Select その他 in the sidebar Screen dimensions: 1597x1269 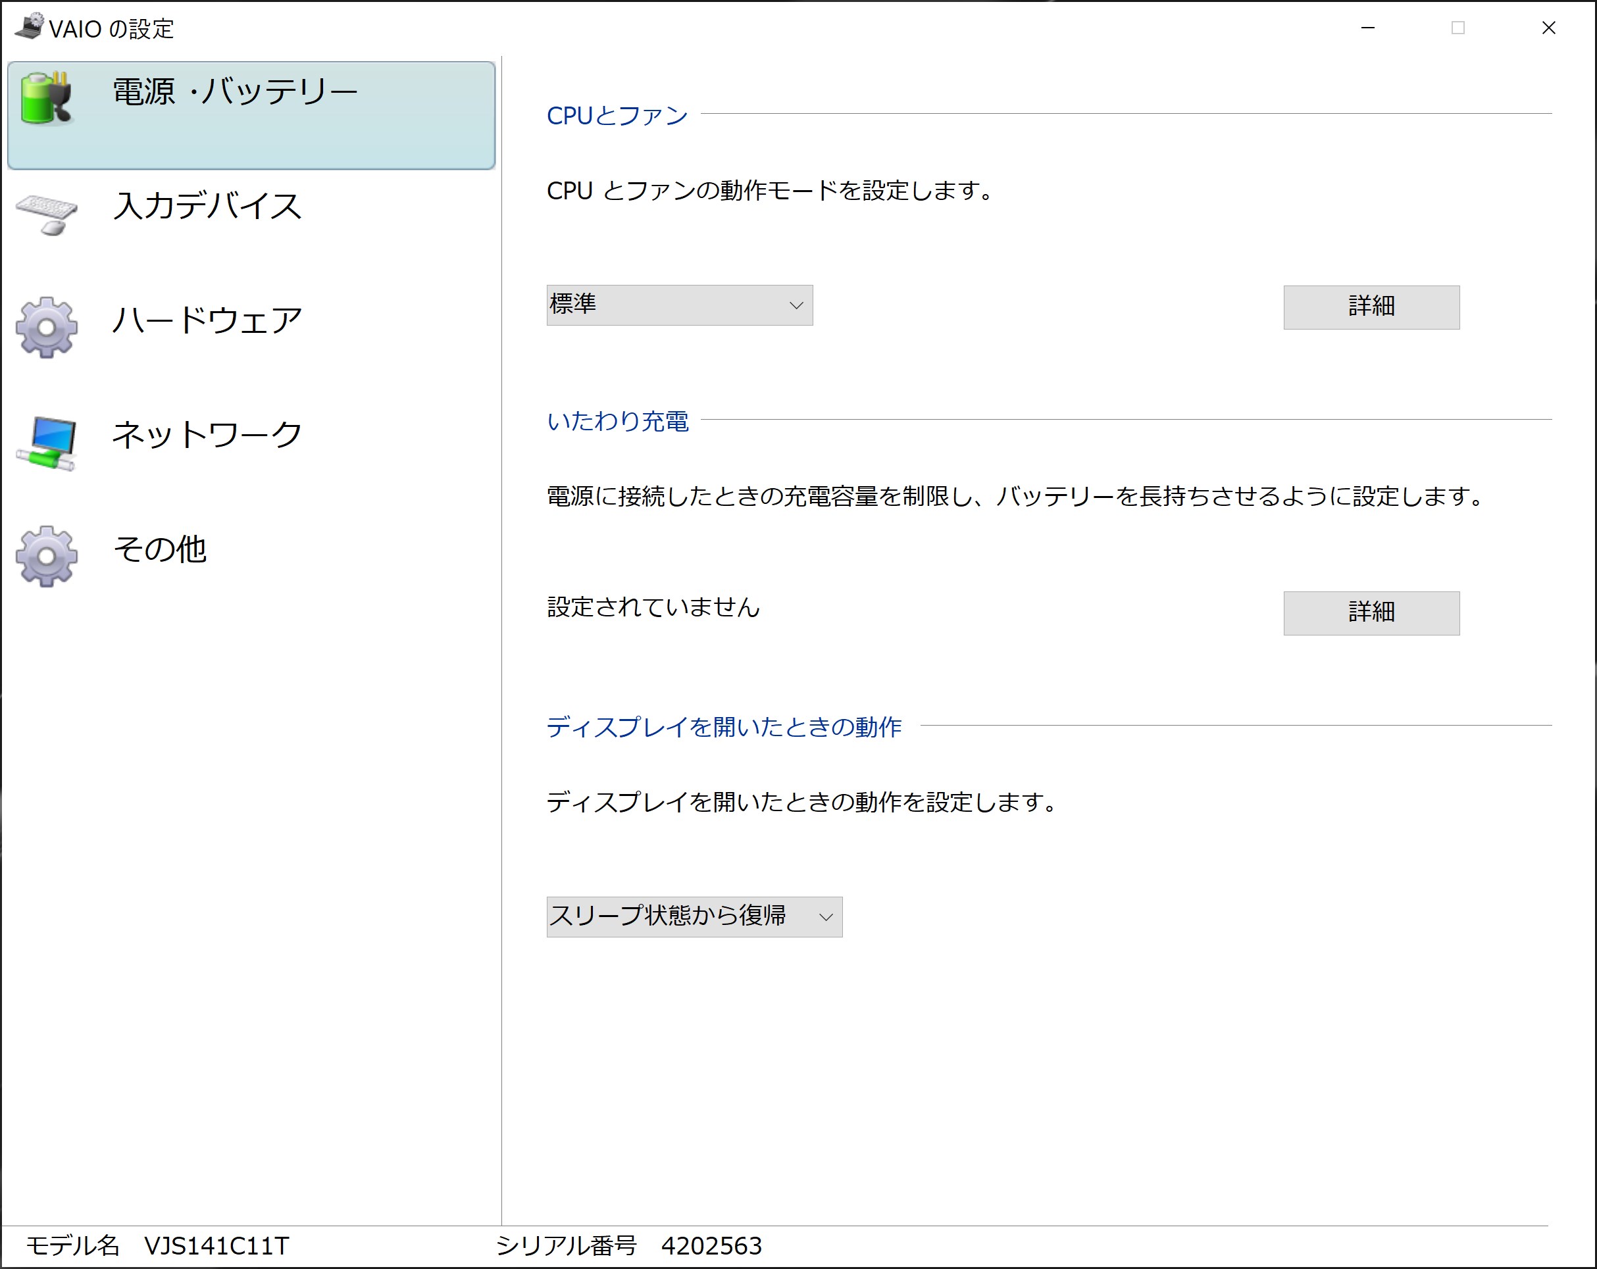[x=160, y=549]
